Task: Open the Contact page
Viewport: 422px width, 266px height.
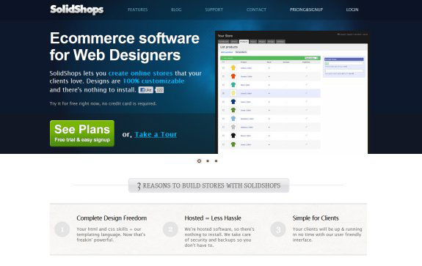Action: click(256, 10)
